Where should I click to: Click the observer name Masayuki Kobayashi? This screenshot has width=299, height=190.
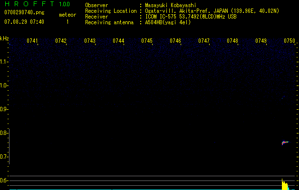(171, 5)
